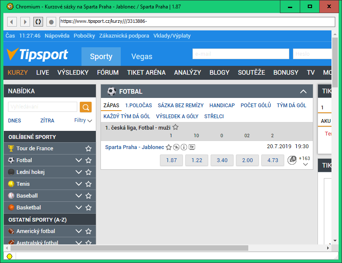Click the Baseball ball icon

[x=11, y=195]
